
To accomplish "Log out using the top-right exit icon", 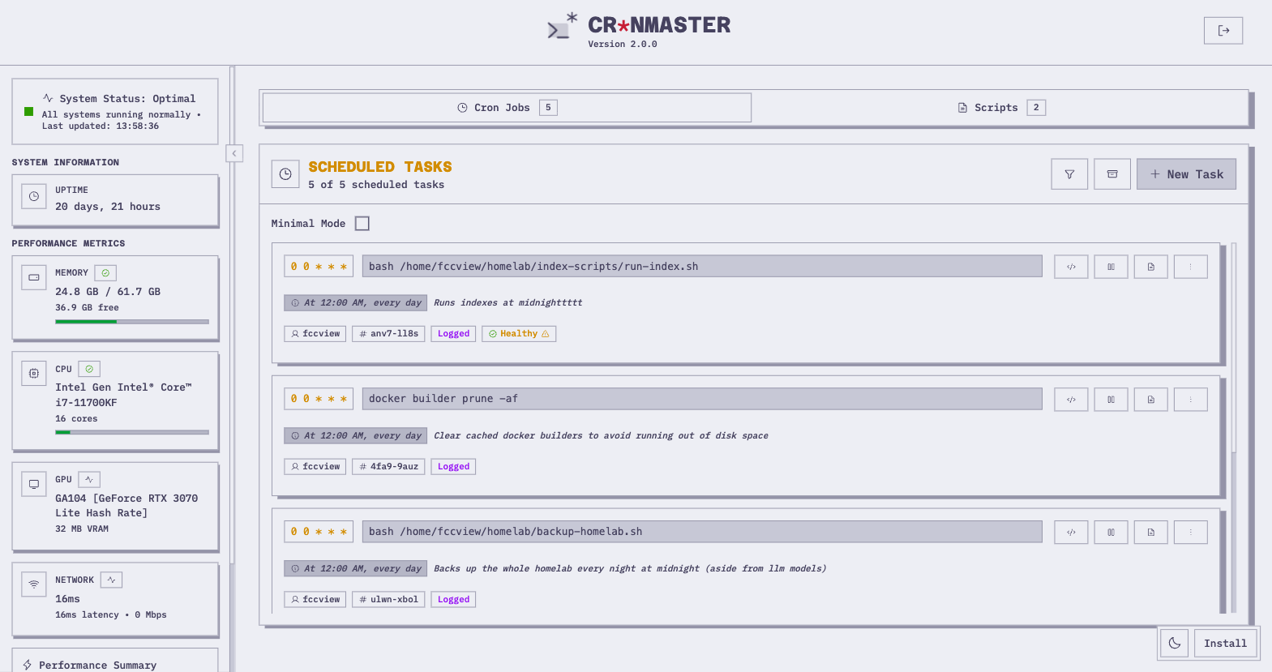I will [1223, 31].
